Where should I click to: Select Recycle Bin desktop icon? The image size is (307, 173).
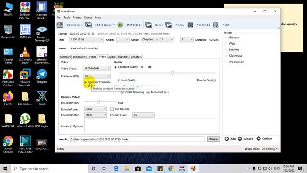8,31
